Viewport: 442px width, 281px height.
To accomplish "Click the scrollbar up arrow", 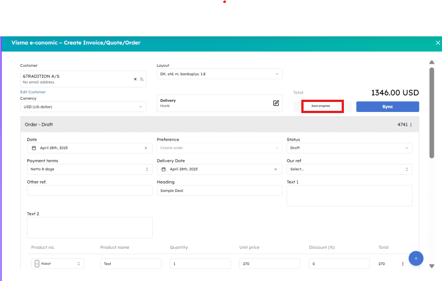I will (432, 62).
